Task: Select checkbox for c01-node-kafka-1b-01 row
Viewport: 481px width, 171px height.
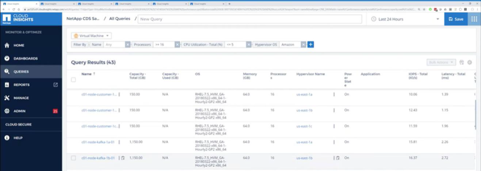Action: click(x=73, y=158)
